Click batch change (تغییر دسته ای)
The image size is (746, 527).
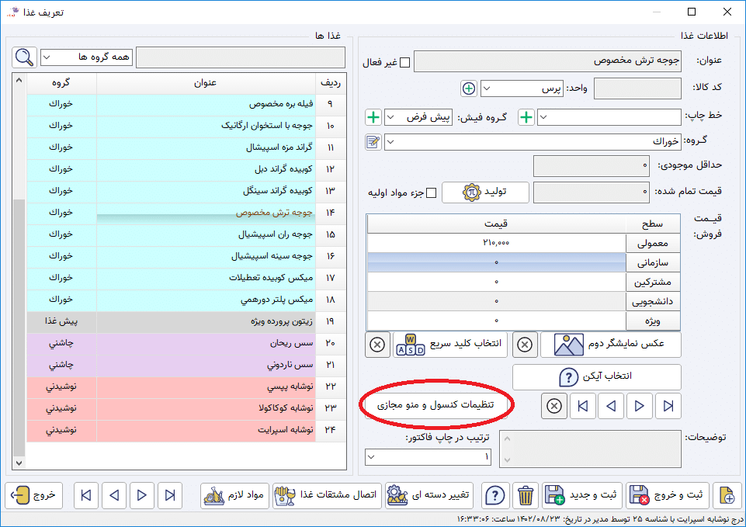coord(430,496)
